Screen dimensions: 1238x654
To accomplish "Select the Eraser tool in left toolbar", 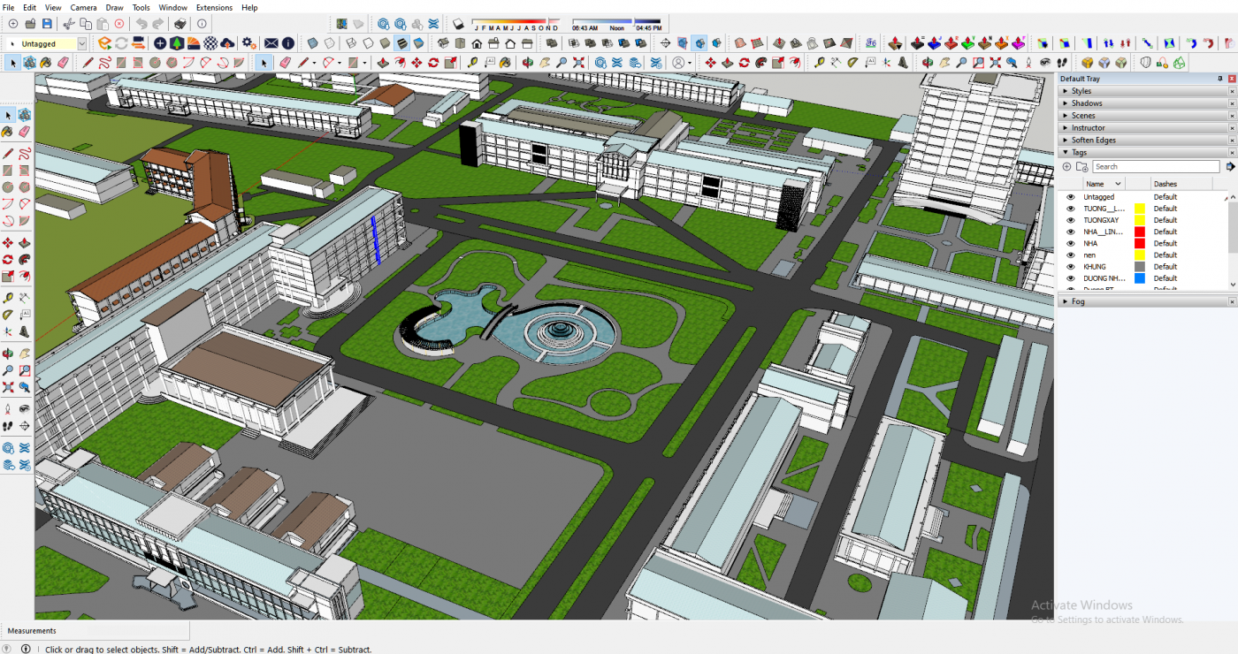I will (x=24, y=132).
